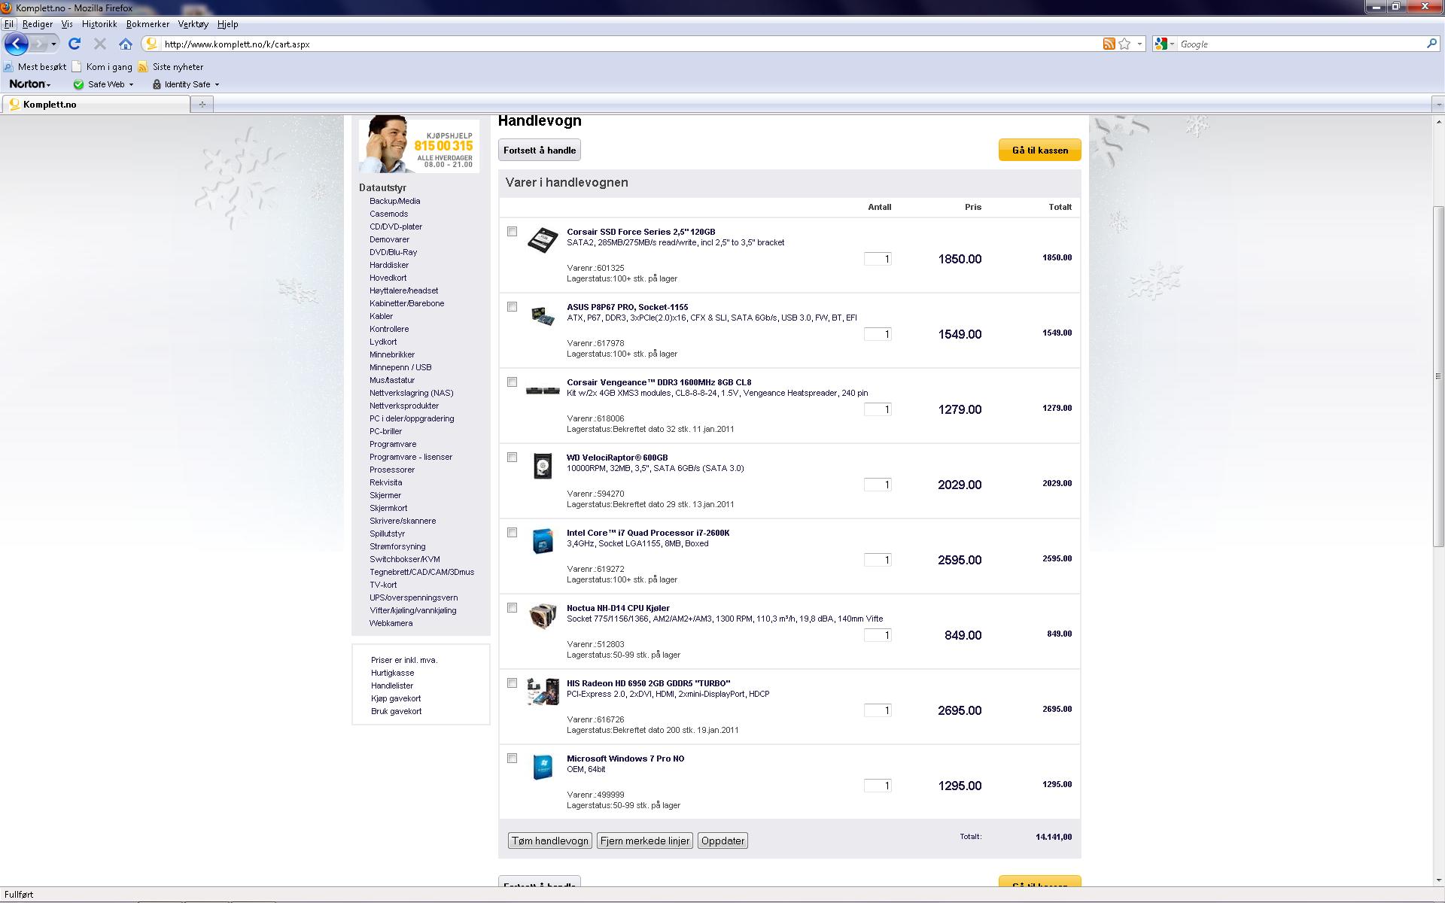The width and height of the screenshot is (1445, 903).
Task: Open back/forward history dropdown arrow
Action: pyautogui.click(x=53, y=44)
